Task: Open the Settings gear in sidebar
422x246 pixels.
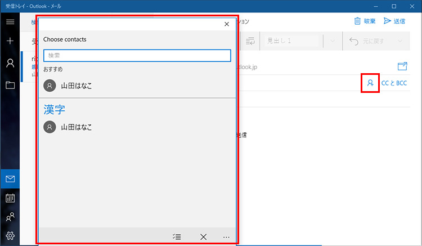Action: pos(10,236)
